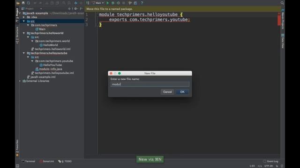Click the Undo toolbar icon
300x168 pixels.
pyautogui.click(x=35, y=3)
